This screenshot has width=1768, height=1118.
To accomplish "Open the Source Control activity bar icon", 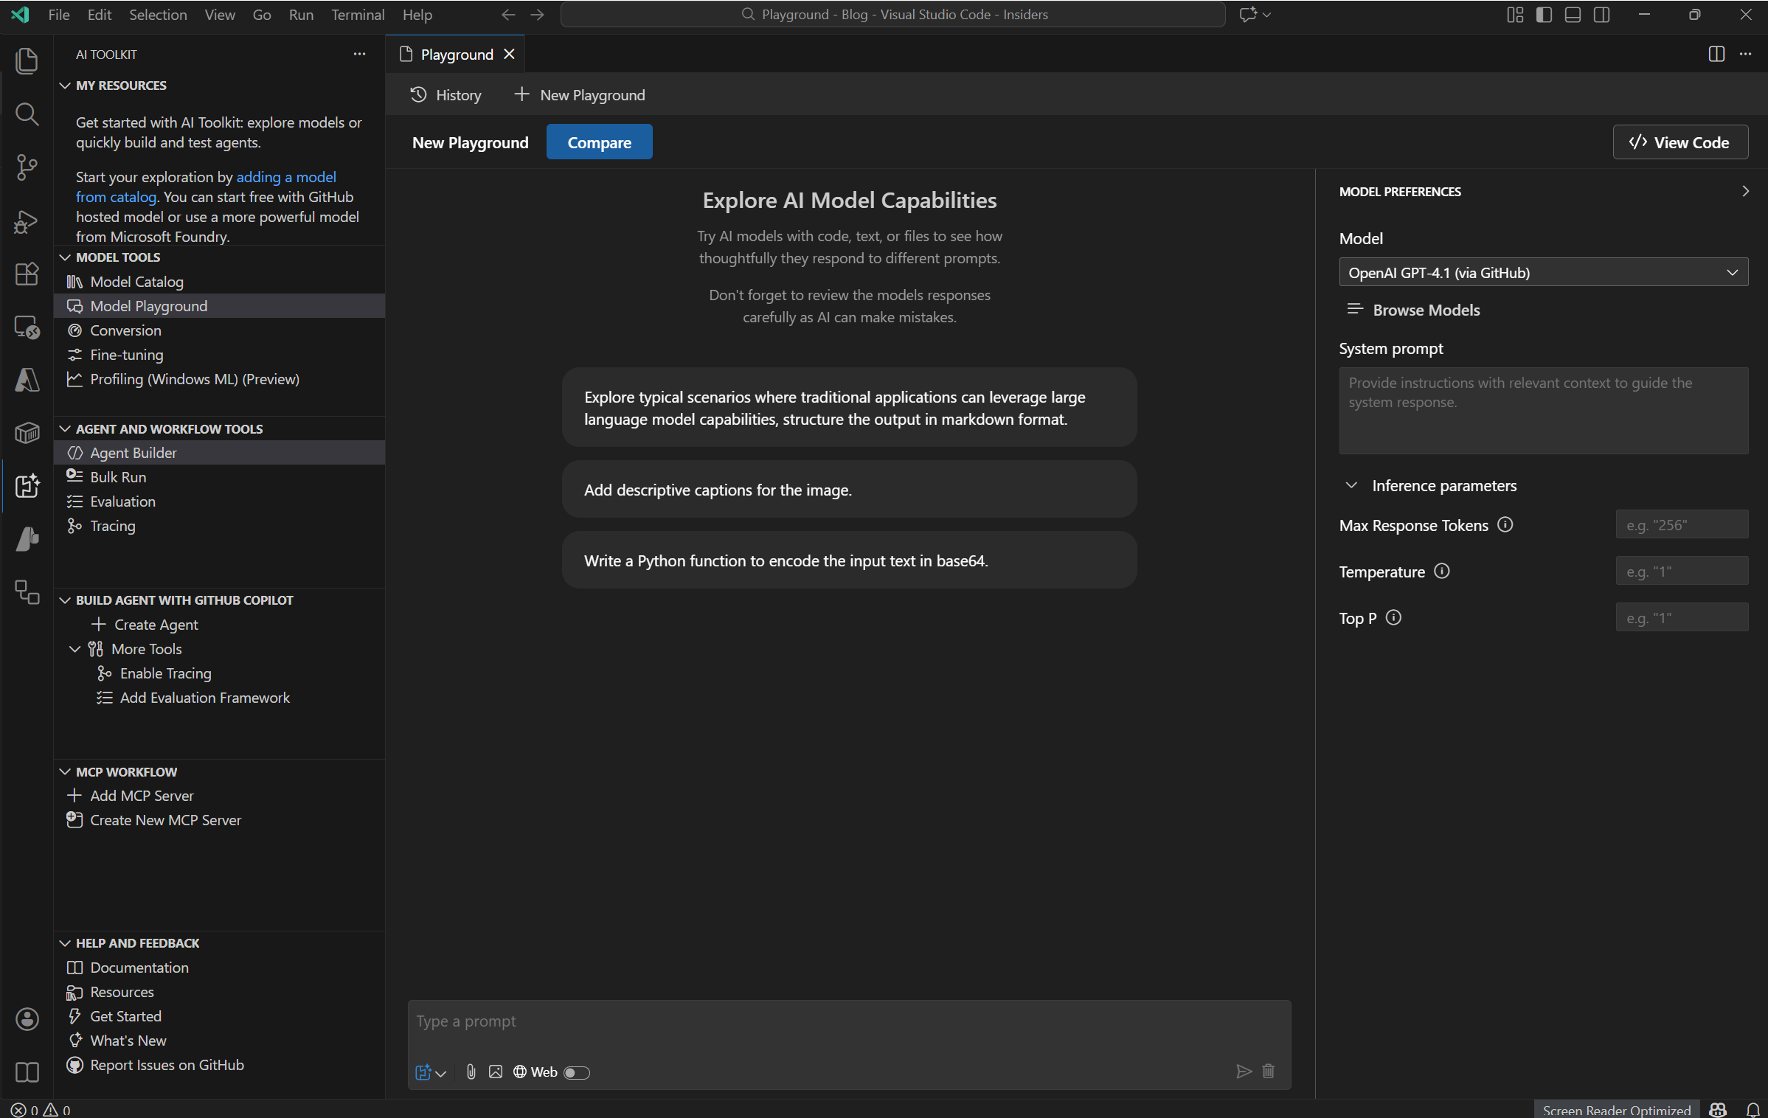I will pyautogui.click(x=27, y=167).
